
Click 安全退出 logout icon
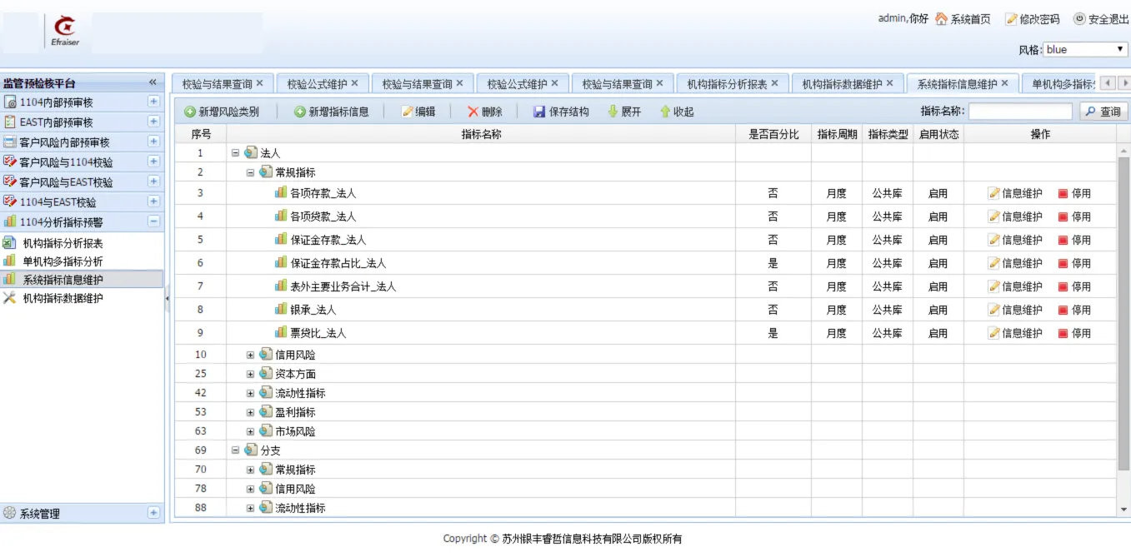(1079, 19)
